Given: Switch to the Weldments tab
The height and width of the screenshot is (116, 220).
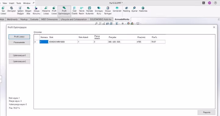Looking at the screenshot, I should click(12, 19).
